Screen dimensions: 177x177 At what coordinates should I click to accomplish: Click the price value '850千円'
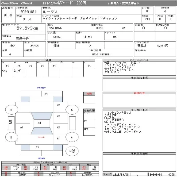pos(23,38)
